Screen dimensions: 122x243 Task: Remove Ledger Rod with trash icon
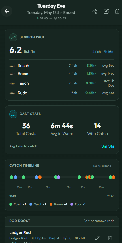tap(110, 238)
